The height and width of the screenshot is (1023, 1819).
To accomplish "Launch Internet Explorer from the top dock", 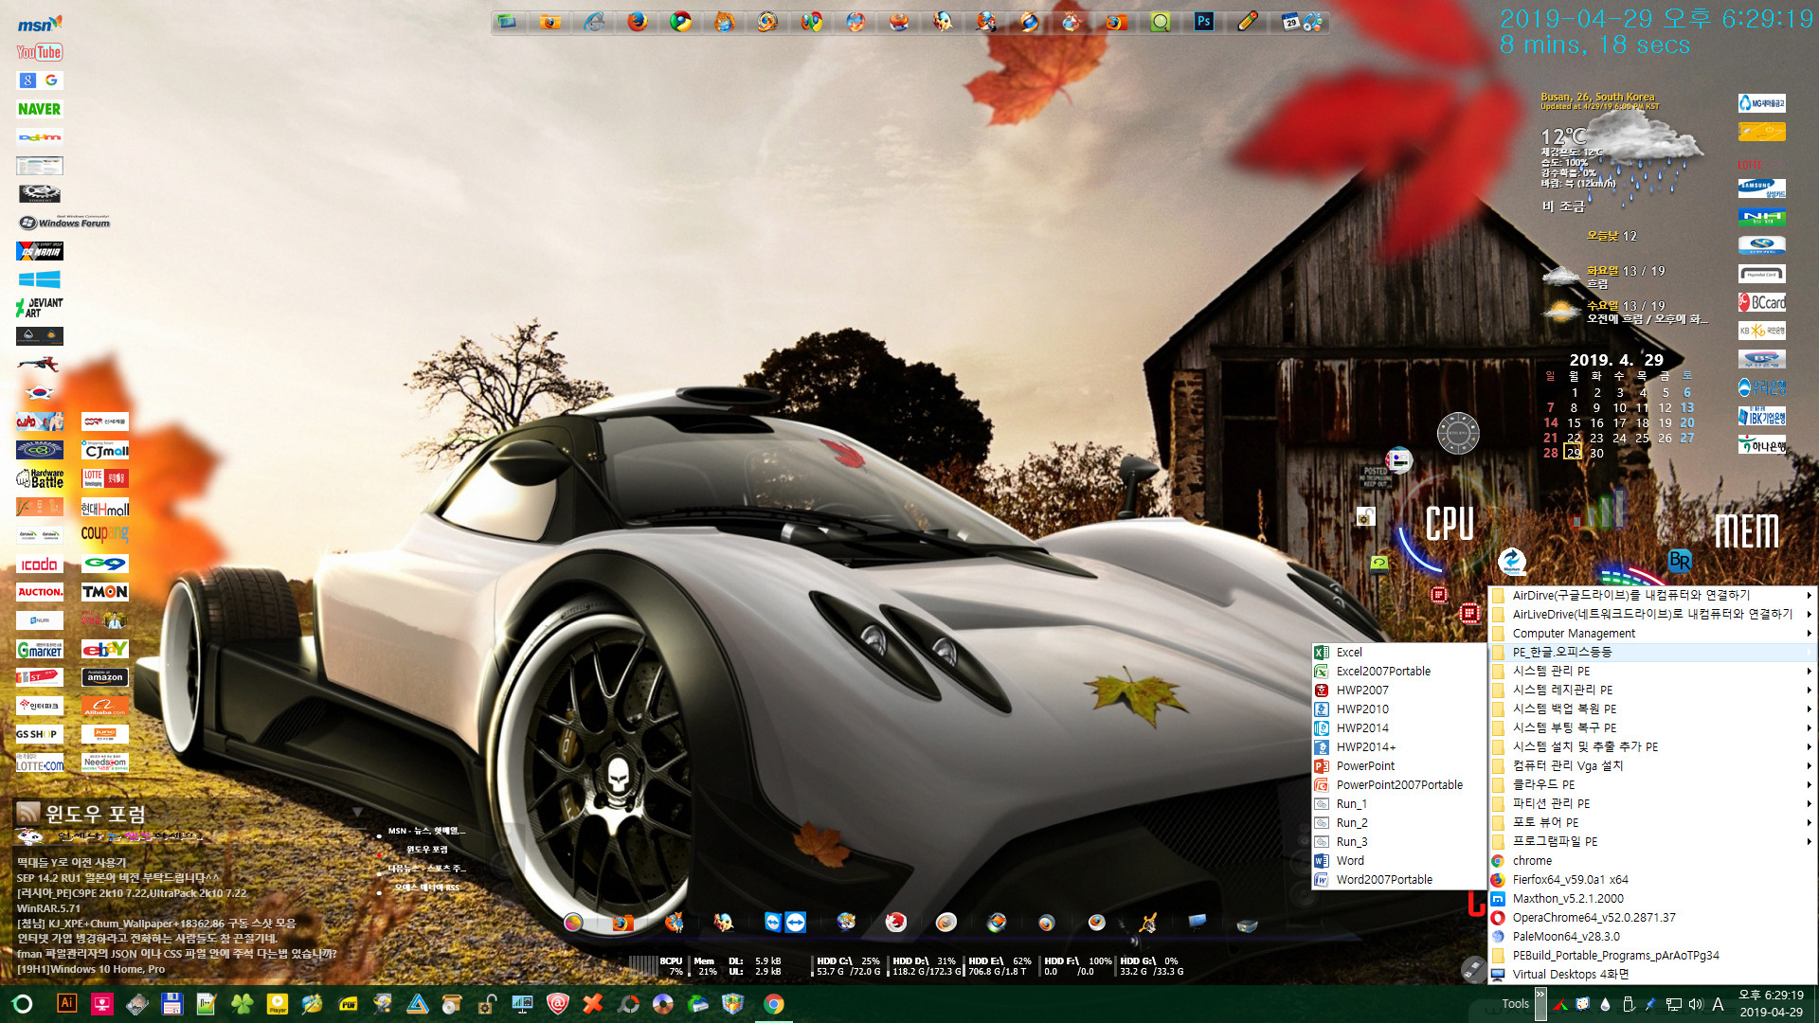I will [594, 21].
